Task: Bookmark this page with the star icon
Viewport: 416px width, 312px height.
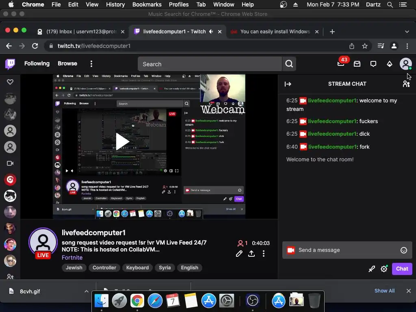Action: 365,46
